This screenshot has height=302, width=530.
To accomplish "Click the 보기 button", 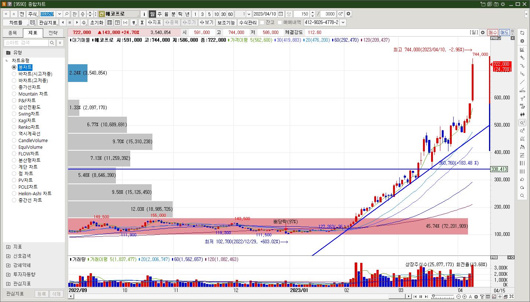I will point(207,23).
